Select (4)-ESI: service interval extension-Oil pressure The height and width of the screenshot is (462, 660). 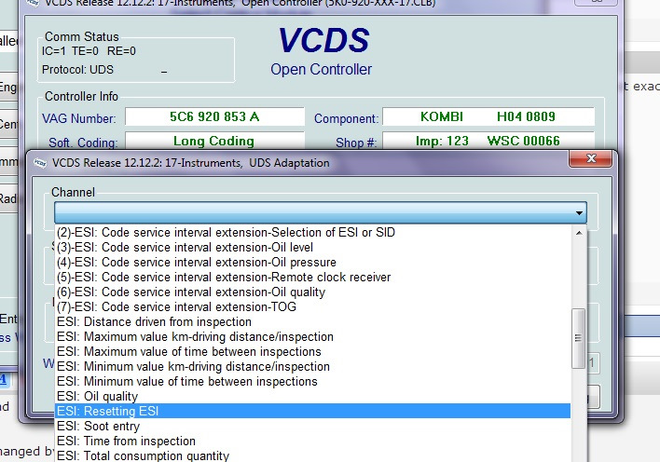(312, 262)
